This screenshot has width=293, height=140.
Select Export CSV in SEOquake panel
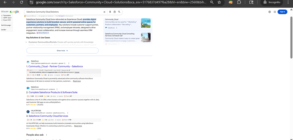tap(7, 20)
